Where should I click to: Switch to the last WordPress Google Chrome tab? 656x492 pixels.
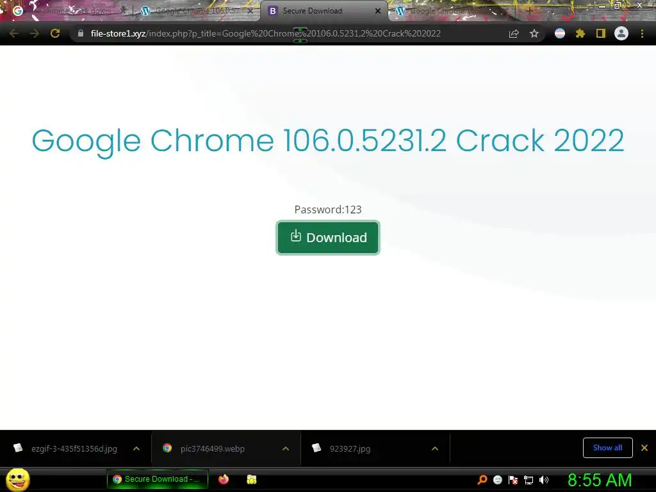[x=452, y=11]
